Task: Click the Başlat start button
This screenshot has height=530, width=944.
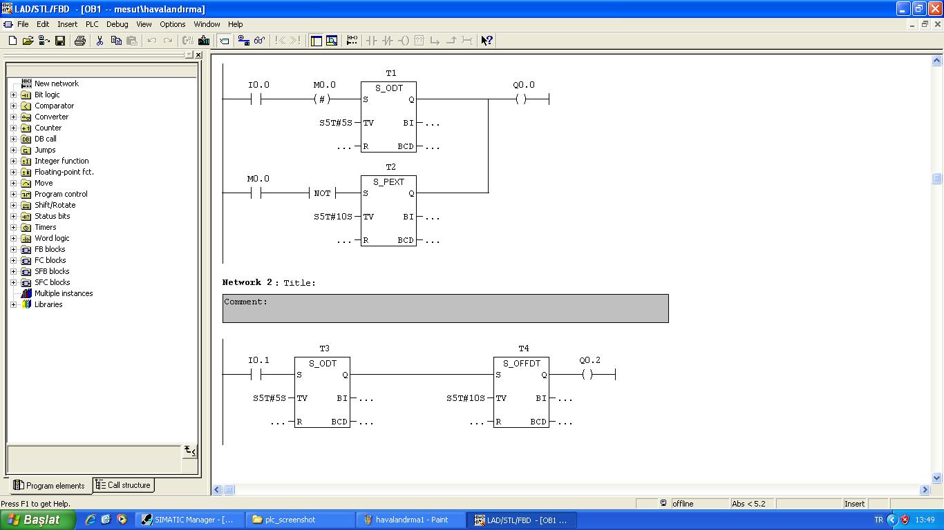Action: pyautogui.click(x=38, y=520)
